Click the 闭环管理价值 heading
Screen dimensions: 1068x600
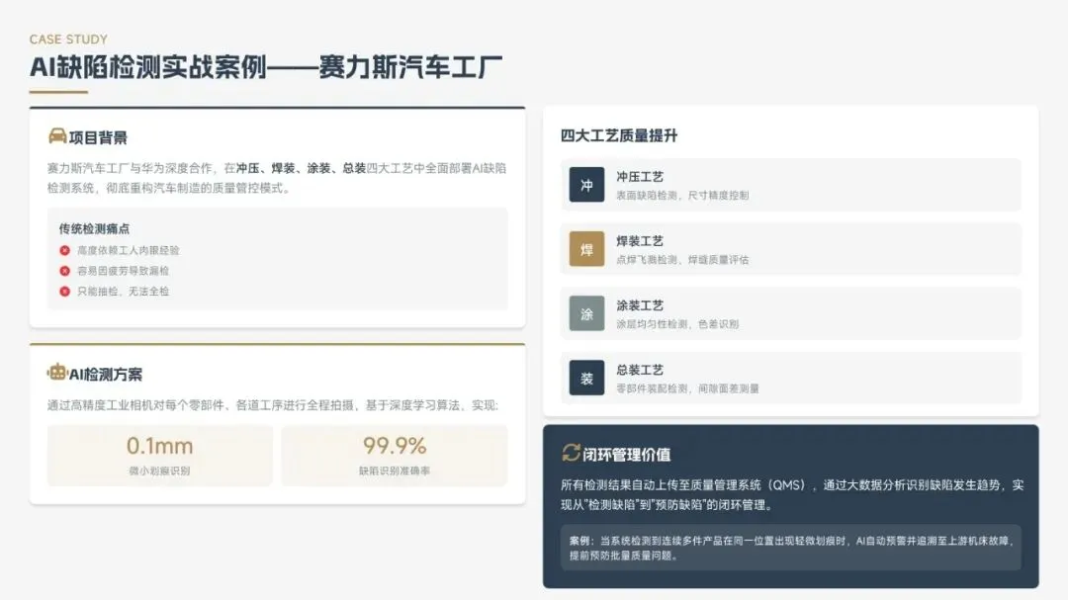tap(627, 455)
